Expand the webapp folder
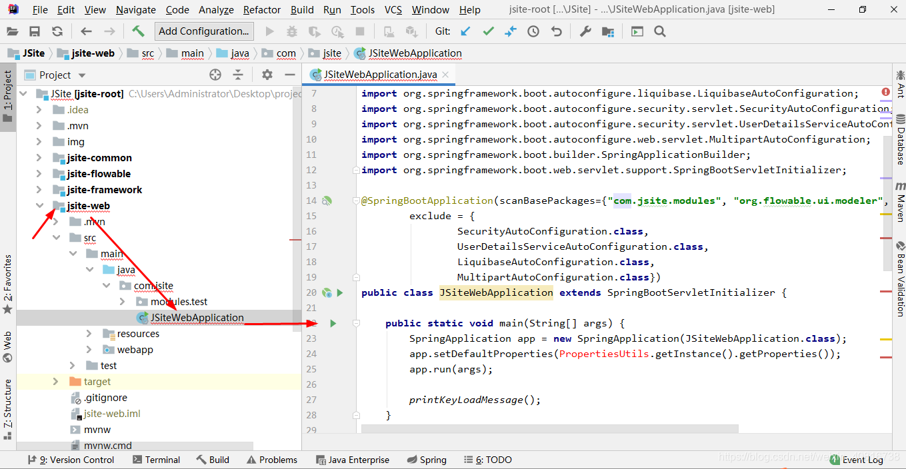The height and width of the screenshot is (469, 906). [89, 350]
